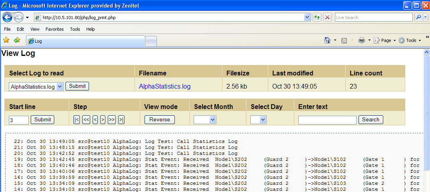Click the Print icon

tap(362, 41)
